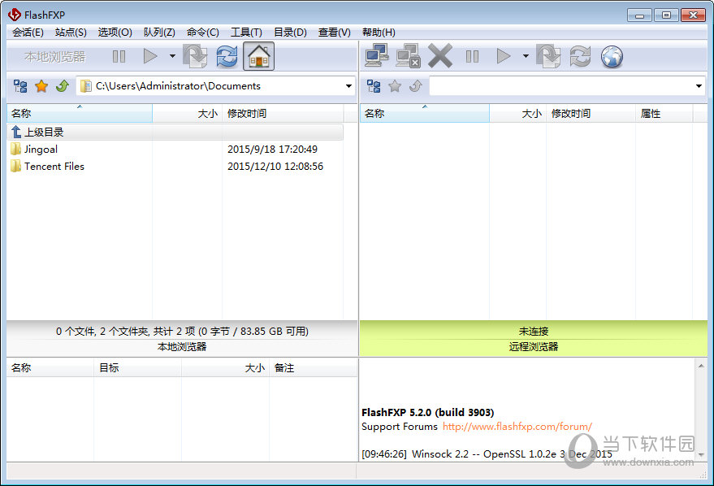This screenshot has height=486, width=714.
Task: Select the Tencent Files folder
Action: point(47,167)
